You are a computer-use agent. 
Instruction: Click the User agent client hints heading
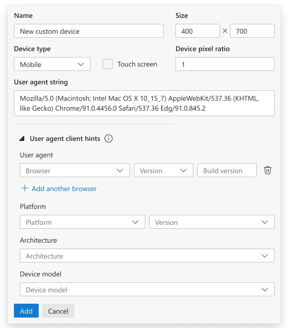[65, 138]
